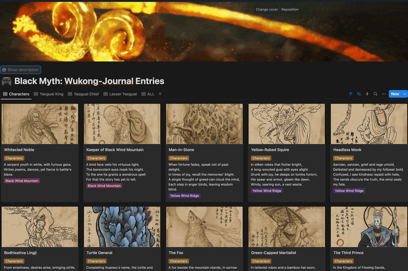Open Headless Monk card image

[369, 124]
